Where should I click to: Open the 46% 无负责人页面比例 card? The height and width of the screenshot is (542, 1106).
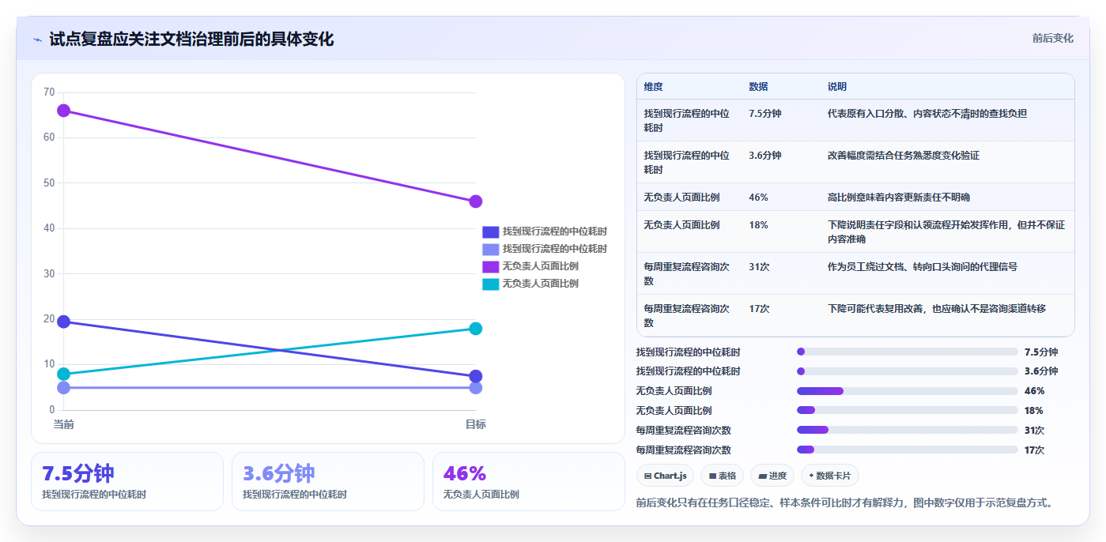(529, 481)
